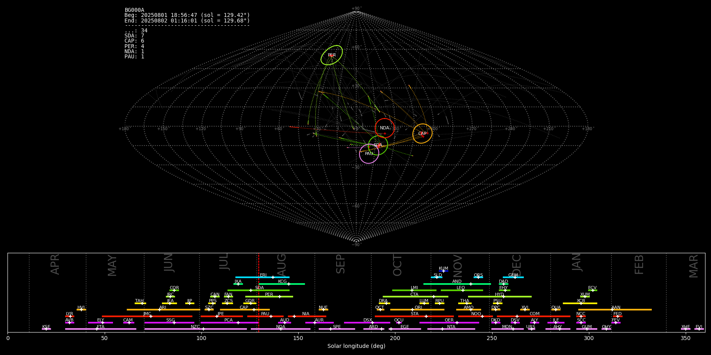Click the ETA shower bar
The width and height of the screenshot is (711, 355).
[x=100, y=329]
